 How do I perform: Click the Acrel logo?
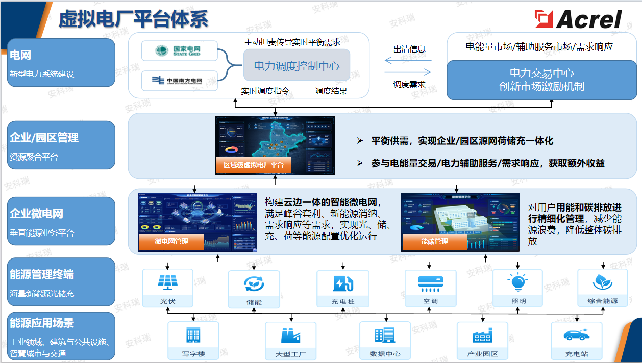pos(578,19)
